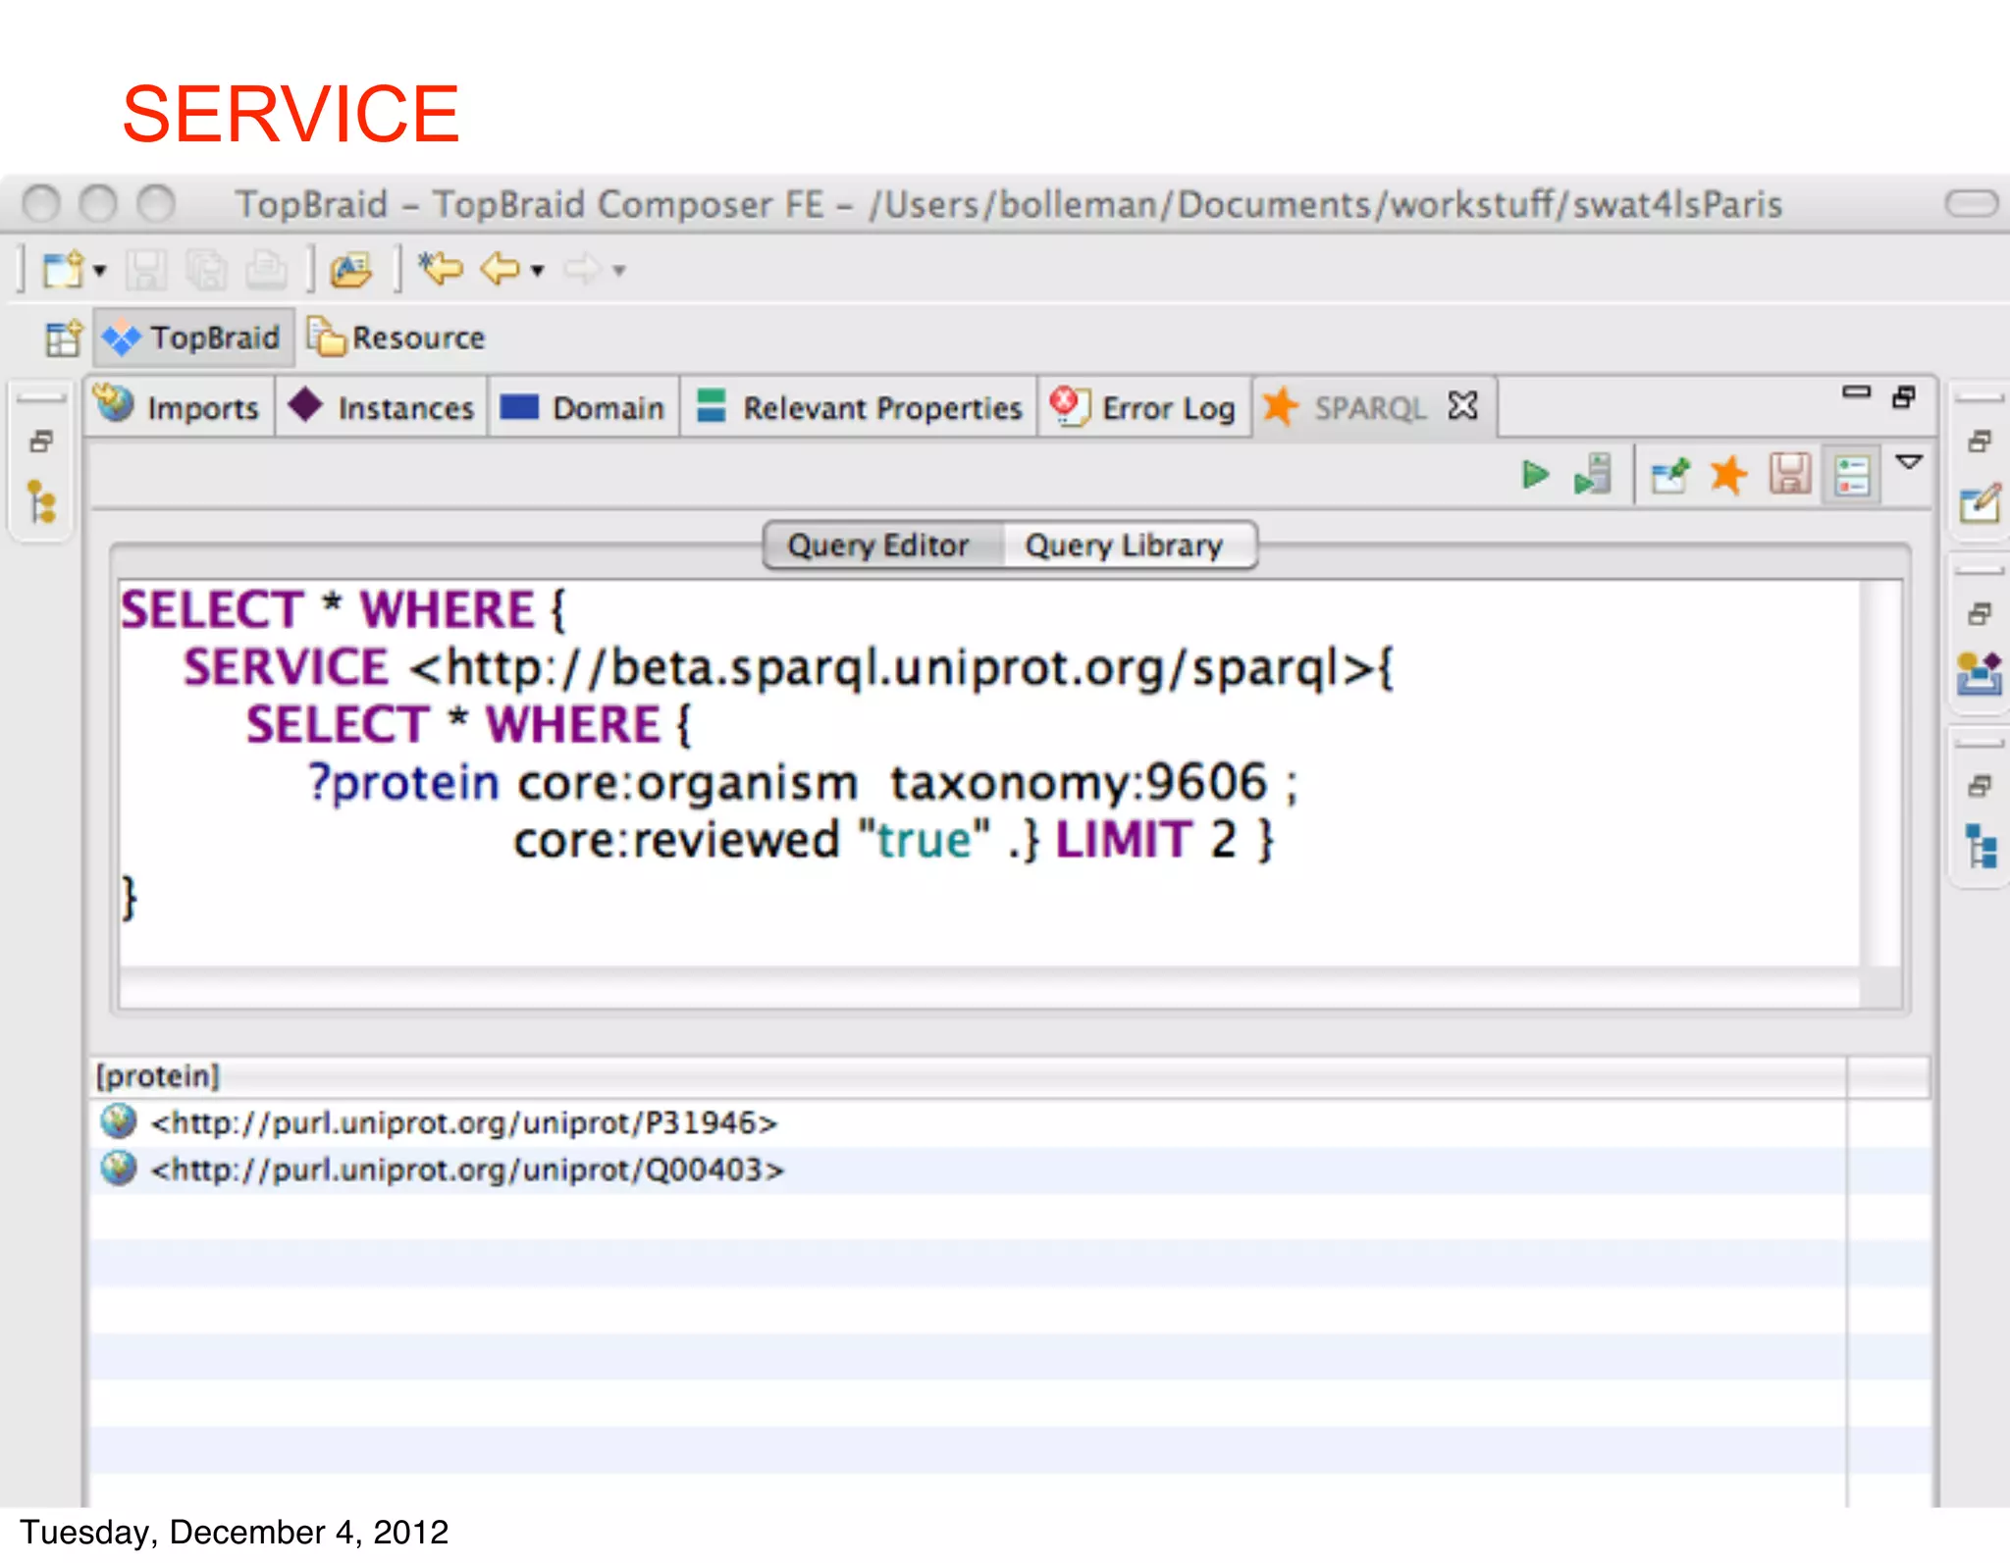The height and width of the screenshot is (1563, 2010).
Task: Click the orange star icon in SPARQL toolbar
Action: tap(1728, 475)
